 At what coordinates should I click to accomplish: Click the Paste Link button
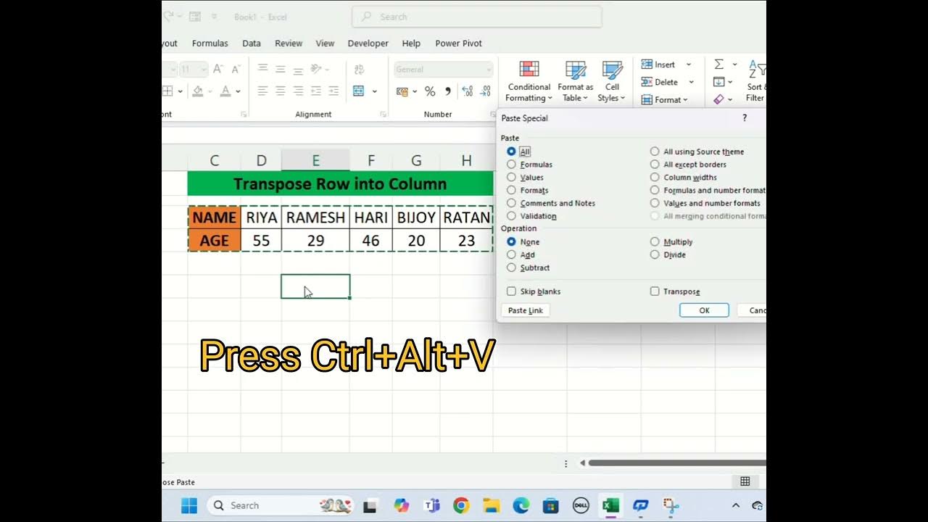[526, 310]
